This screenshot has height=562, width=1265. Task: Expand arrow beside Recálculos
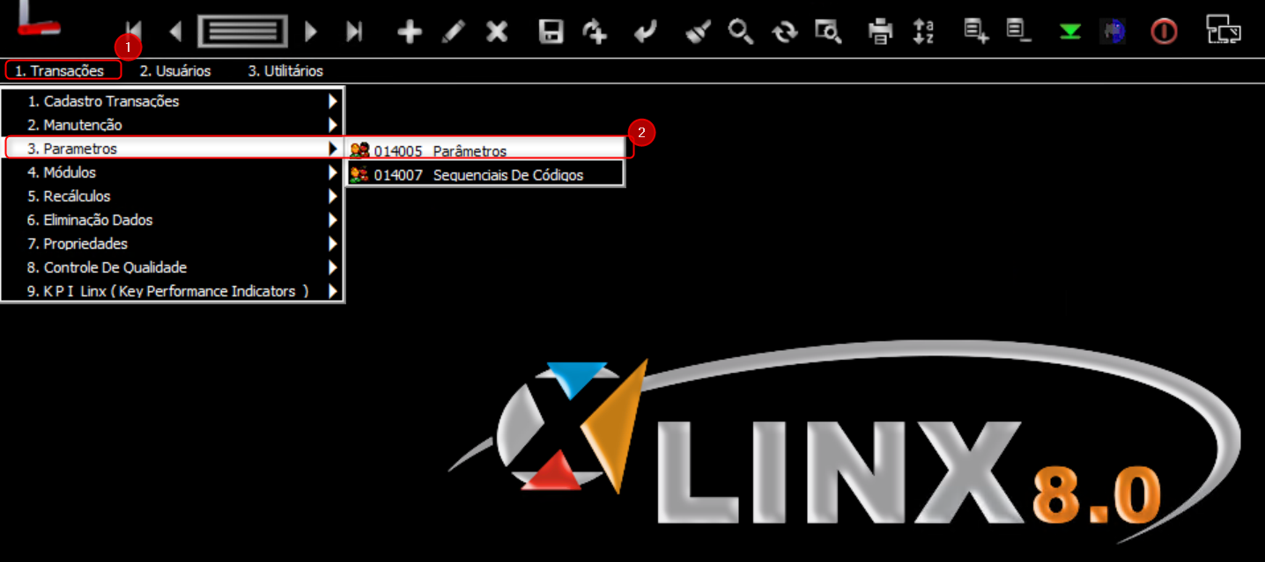pos(333,196)
